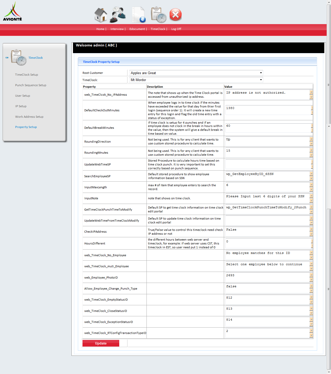This screenshot has height=374, width=331.
Task: Click the CheckIPAddress property name
Action: click(x=95, y=232)
